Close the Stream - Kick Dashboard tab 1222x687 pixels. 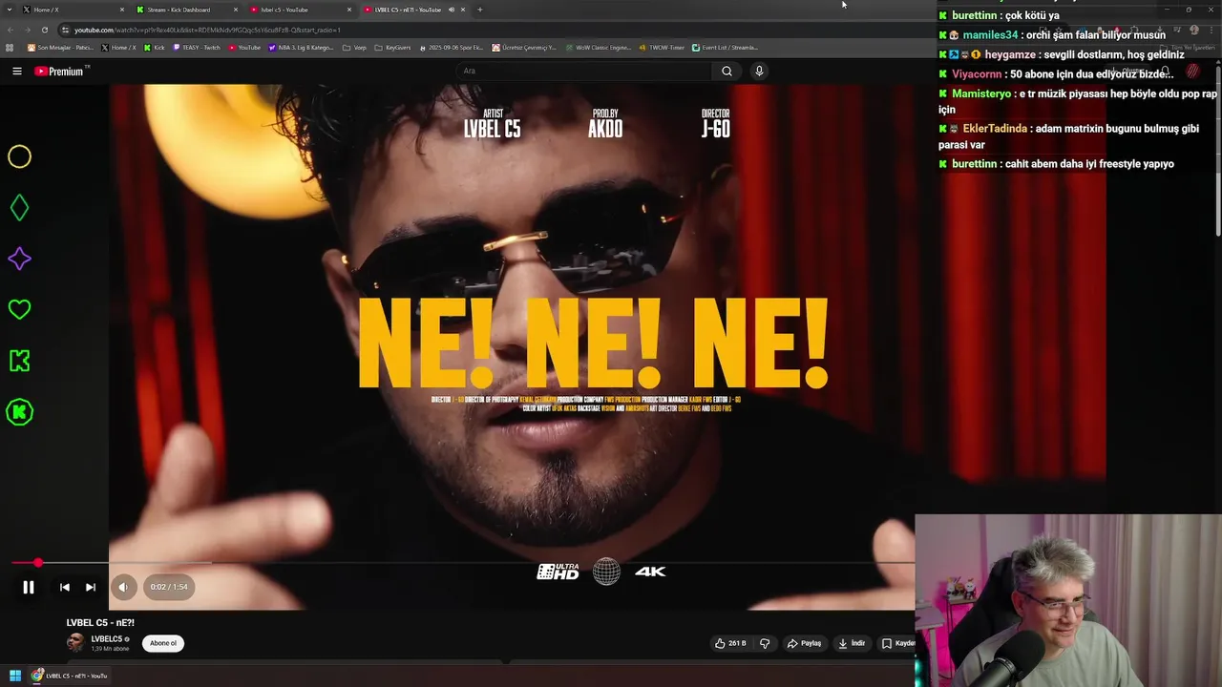236,10
